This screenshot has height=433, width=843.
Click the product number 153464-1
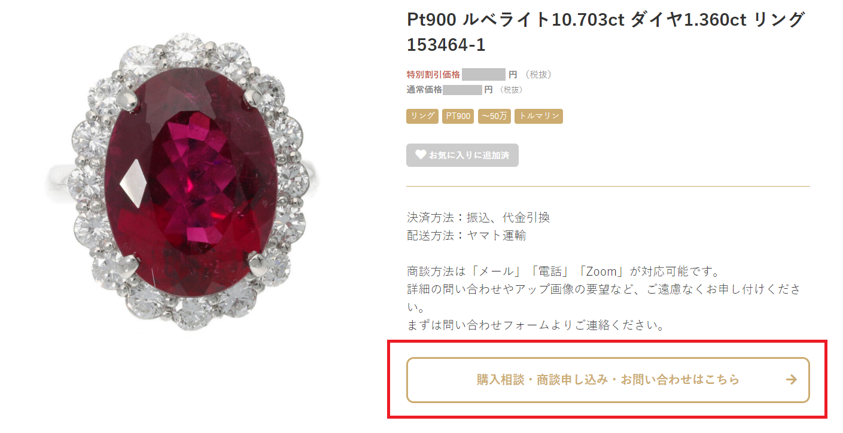coord(446,45)
